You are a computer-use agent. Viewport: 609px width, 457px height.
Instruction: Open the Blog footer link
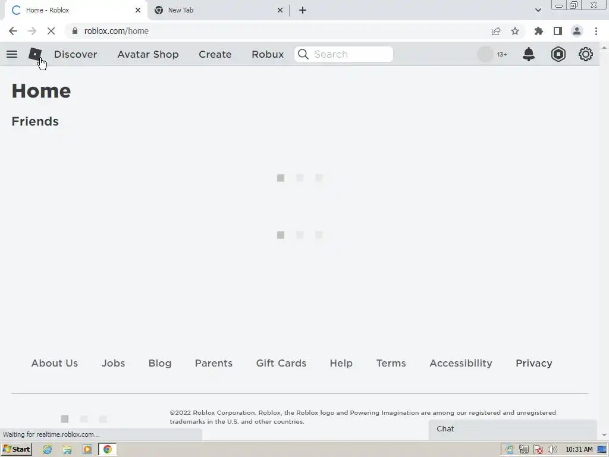[159, 363]
